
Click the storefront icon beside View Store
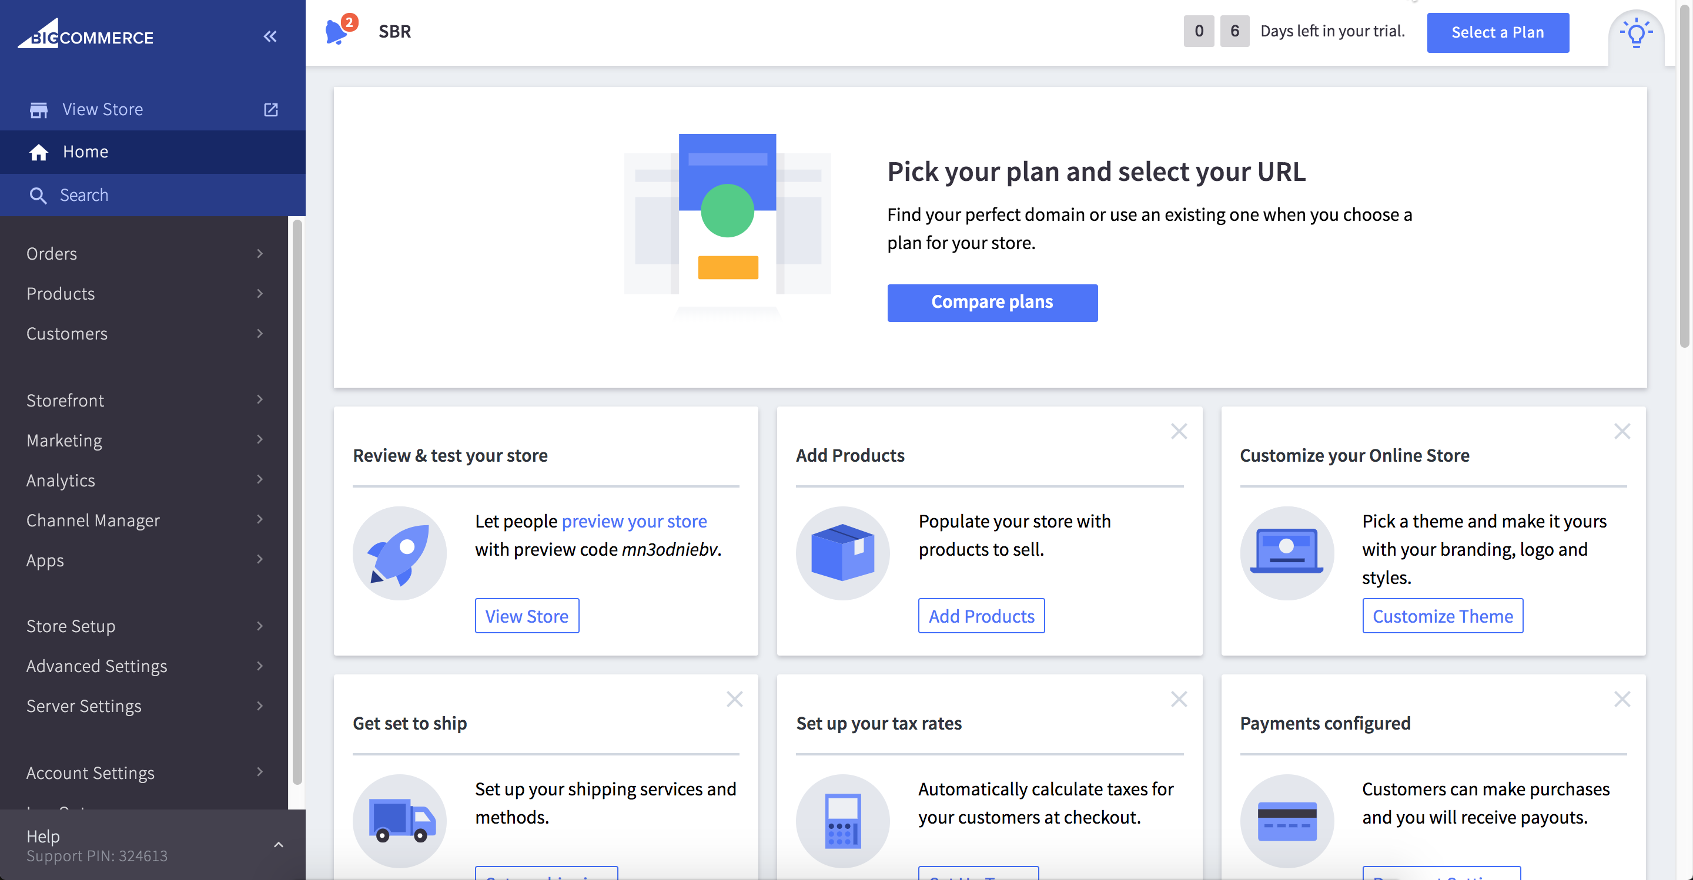pos(39,110)
